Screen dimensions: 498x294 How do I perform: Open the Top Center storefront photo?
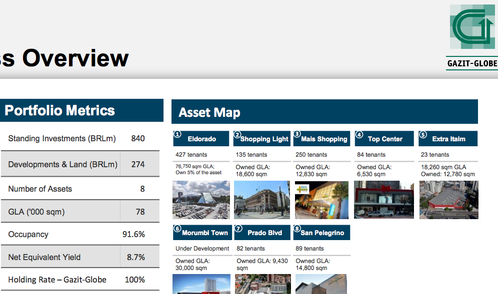tap(384, 200)
